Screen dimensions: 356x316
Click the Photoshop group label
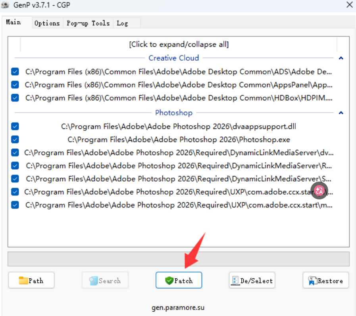174,113
